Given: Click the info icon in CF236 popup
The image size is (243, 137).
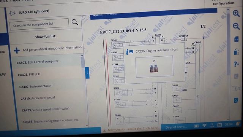Looking at the screenshot, I should (129, 52).
